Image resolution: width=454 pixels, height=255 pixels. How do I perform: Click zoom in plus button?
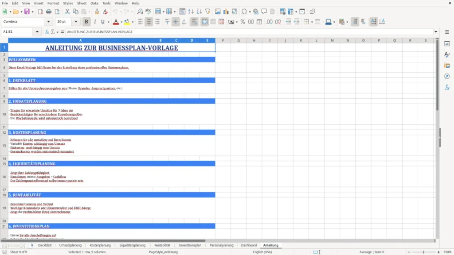(x=438, y=252)
